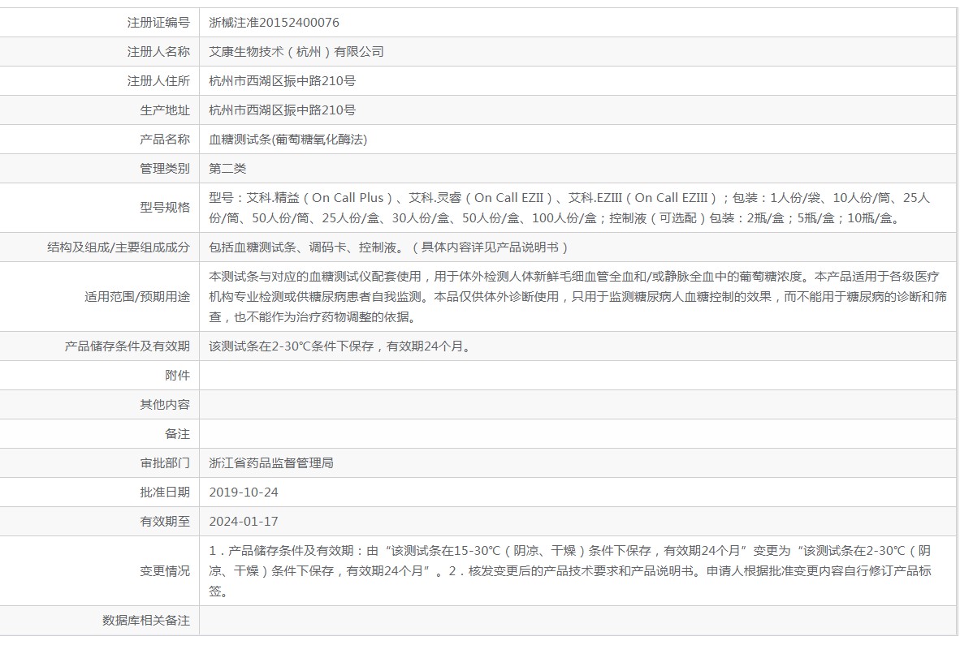
Task: Click the intended-use paragraph starting 本测试条与对应的
Action: click(x=577, y=296)
